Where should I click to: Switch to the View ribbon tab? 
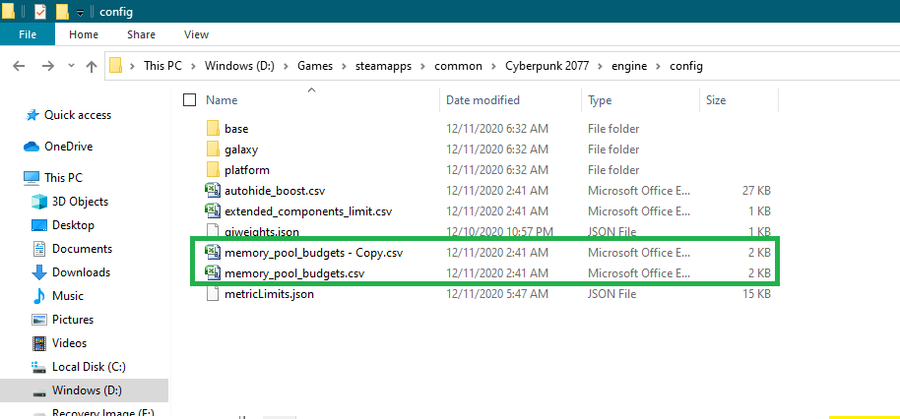click(196, 34)
